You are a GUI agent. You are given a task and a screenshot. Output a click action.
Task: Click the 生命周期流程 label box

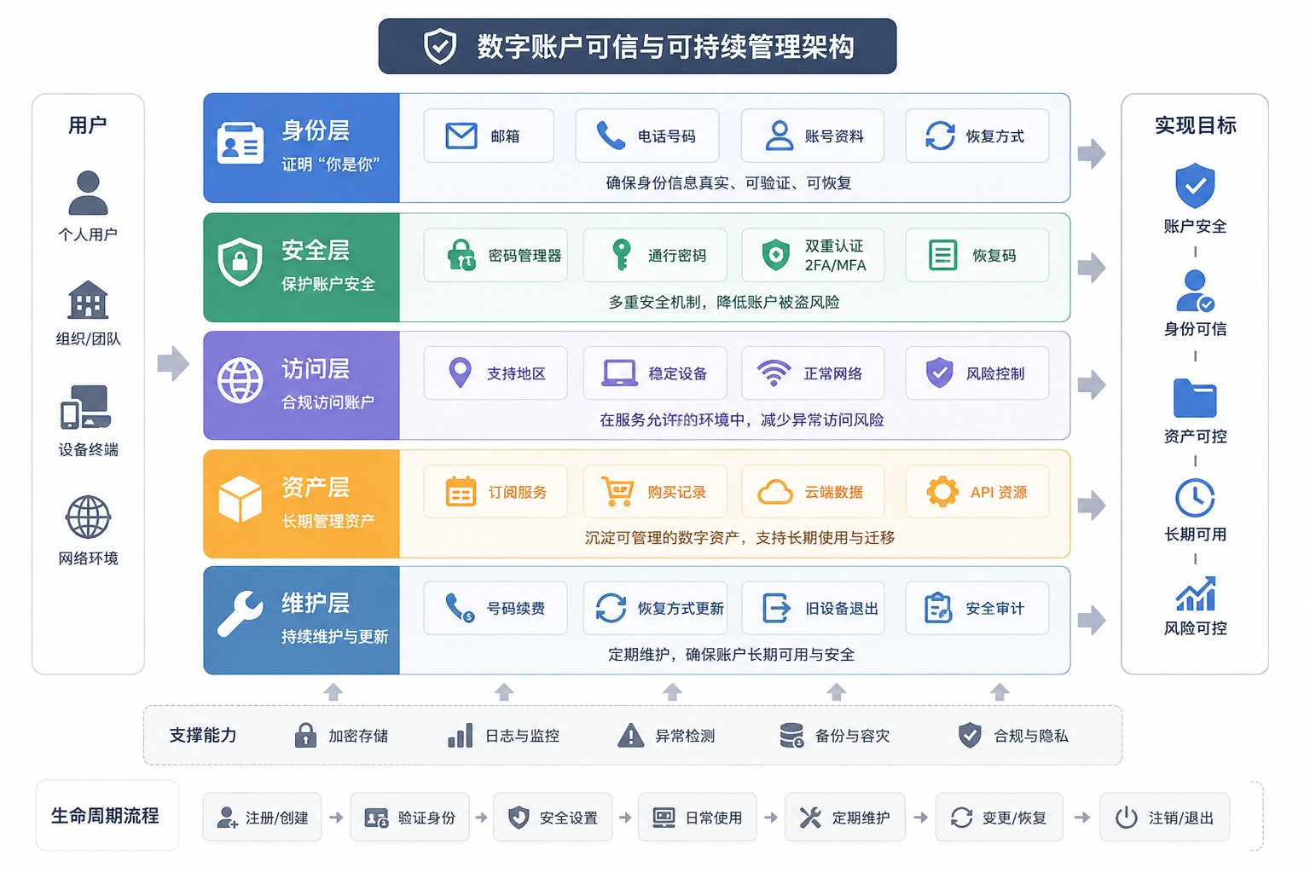click(x=107, y=816)
